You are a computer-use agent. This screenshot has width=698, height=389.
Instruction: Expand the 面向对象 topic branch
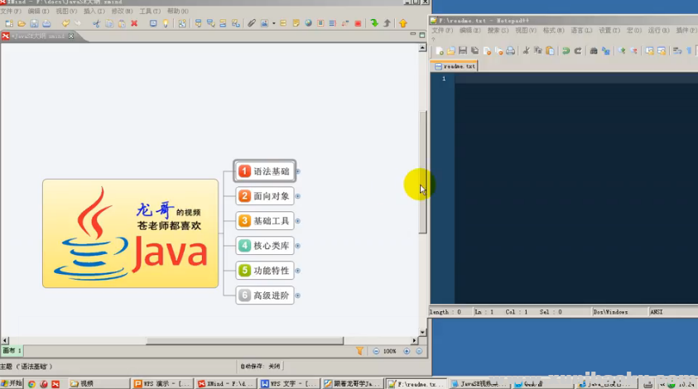(x=298, y=196)
